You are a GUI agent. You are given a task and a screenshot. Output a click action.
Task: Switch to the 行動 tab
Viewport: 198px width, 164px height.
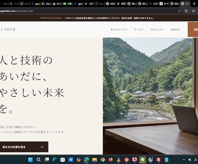tap(68, 3)
